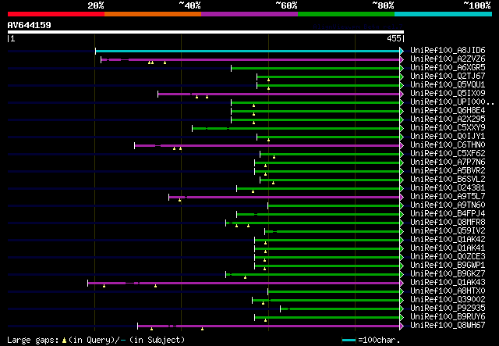The image size is (499, 346).
Task: Open hit UniRef100_A2ZVZ6
Action: coord(448,59)
